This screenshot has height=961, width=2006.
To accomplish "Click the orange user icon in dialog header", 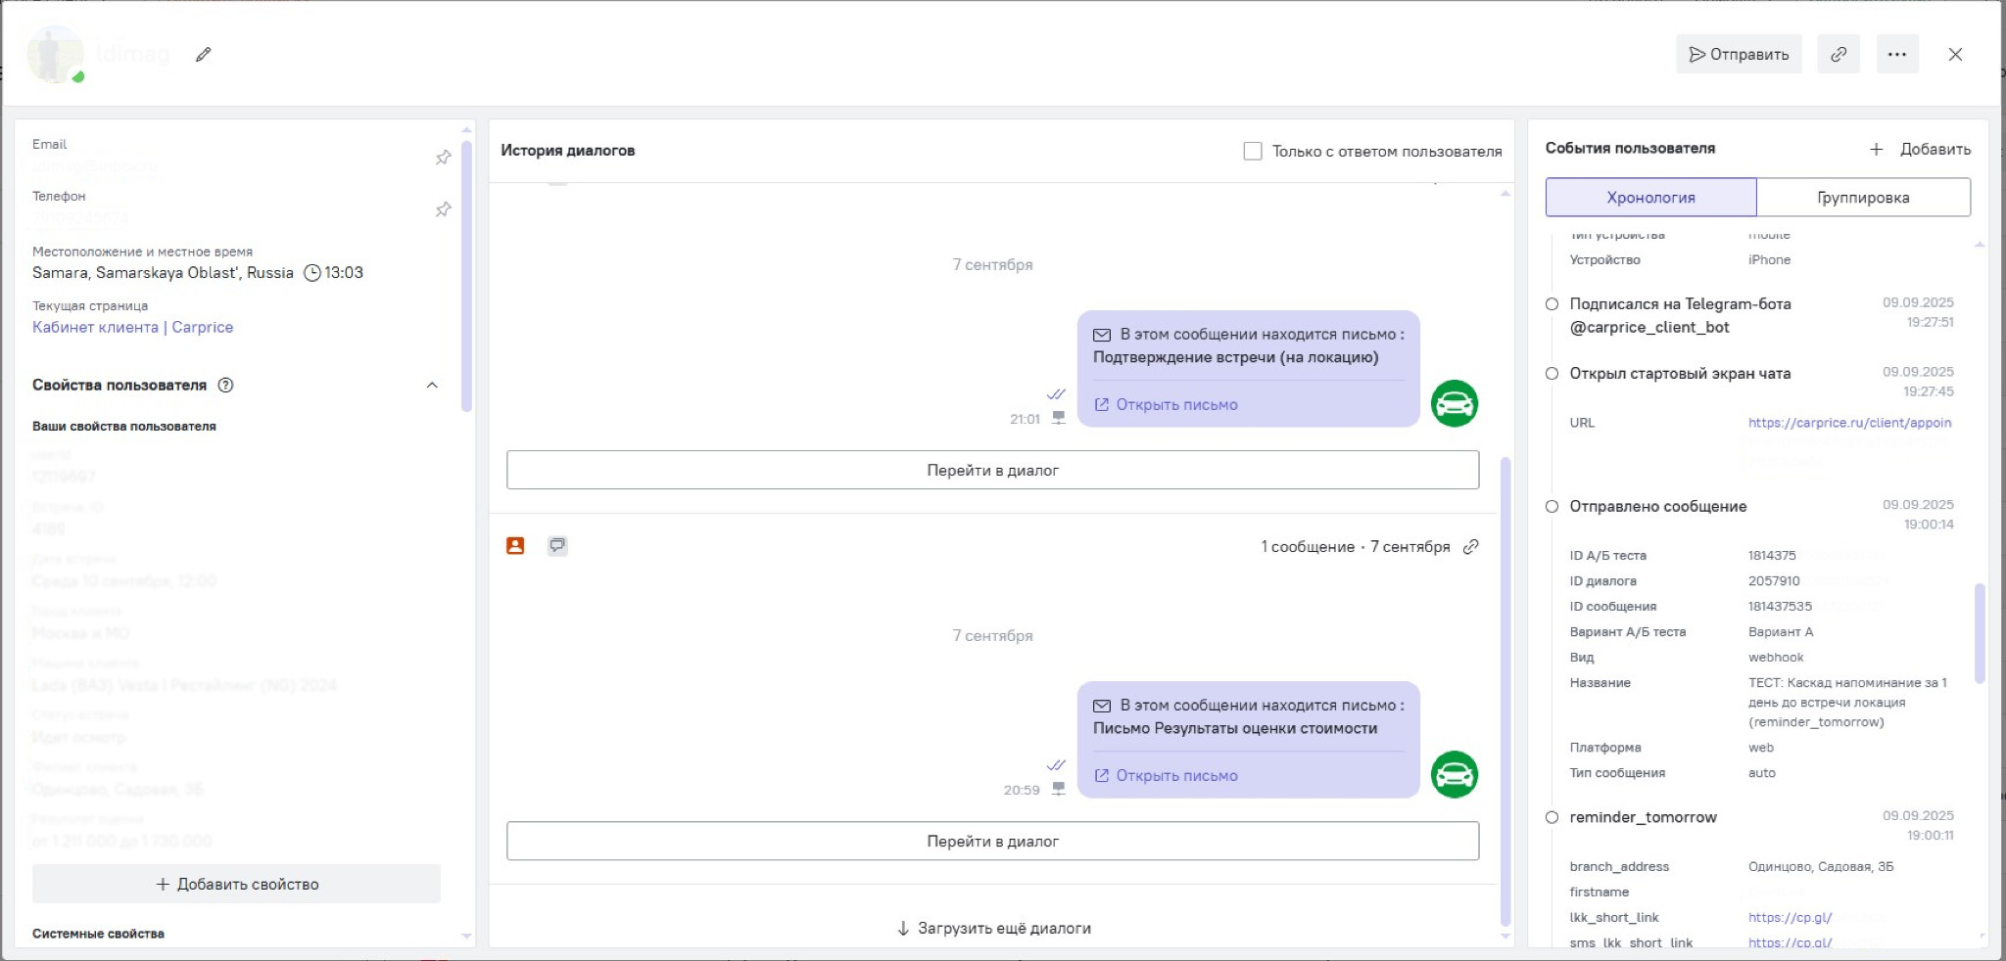I will point(515,546).
